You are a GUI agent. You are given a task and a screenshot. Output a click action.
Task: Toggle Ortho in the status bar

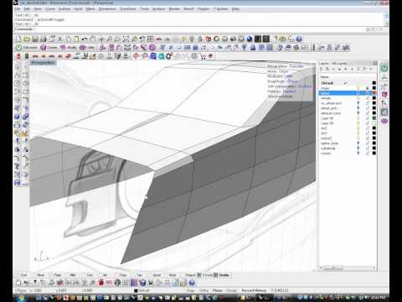pyautogui.click(x=204, y=290)
